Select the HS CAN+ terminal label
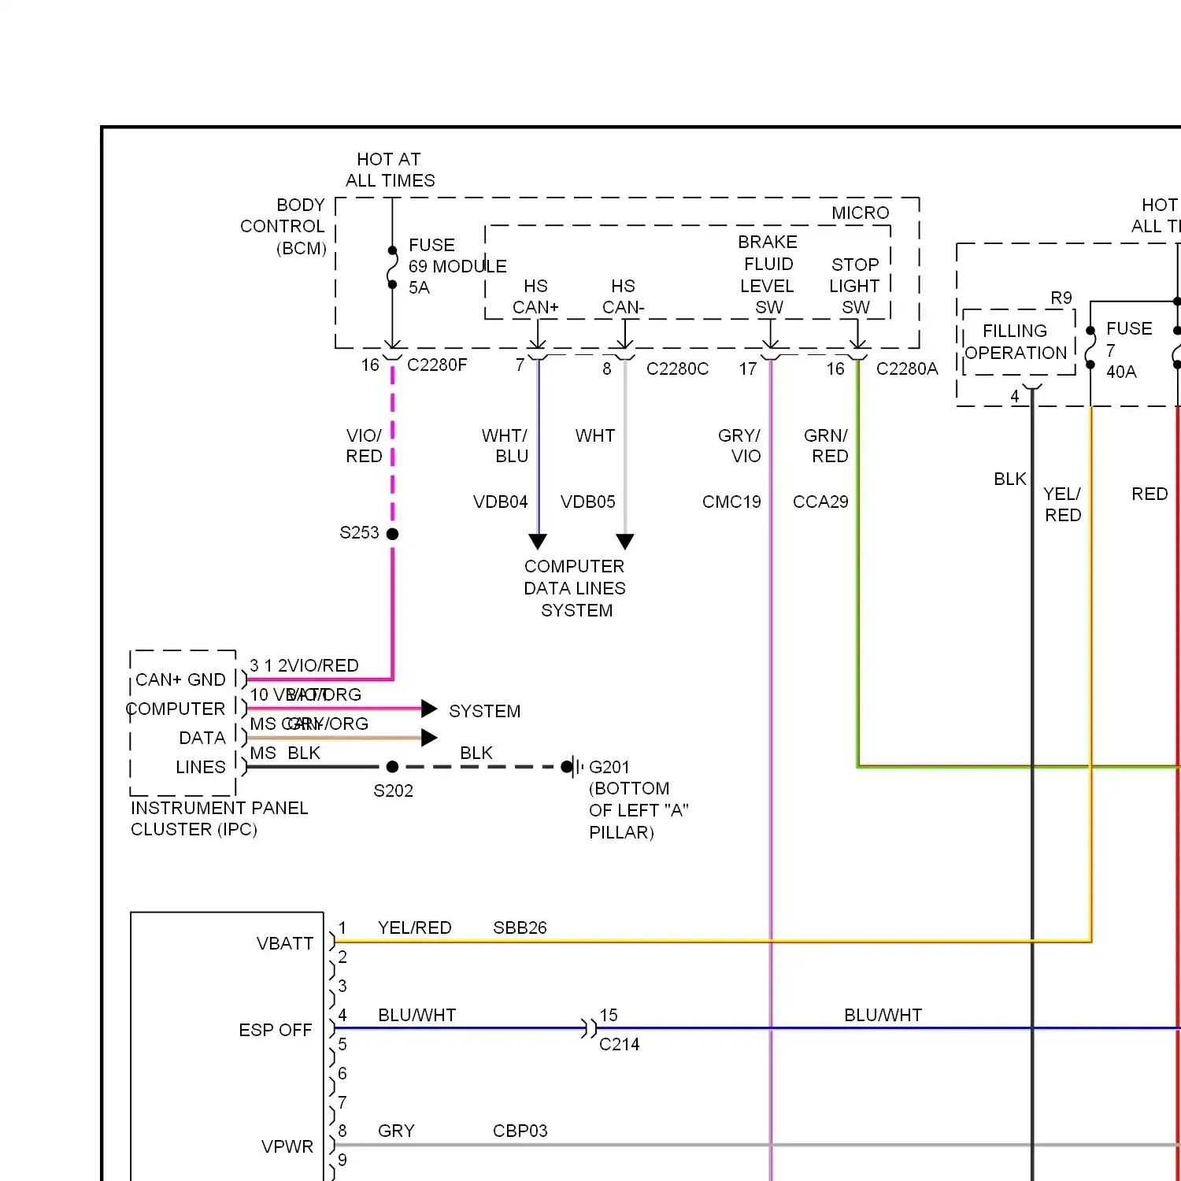This screenshot has width=1181, height=1181. click(535, 297)
